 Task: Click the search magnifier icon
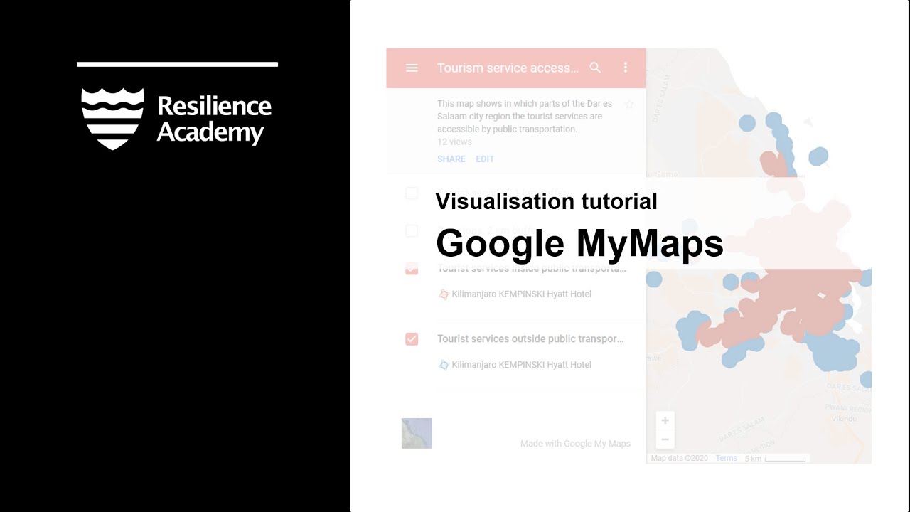pos(596,68)
